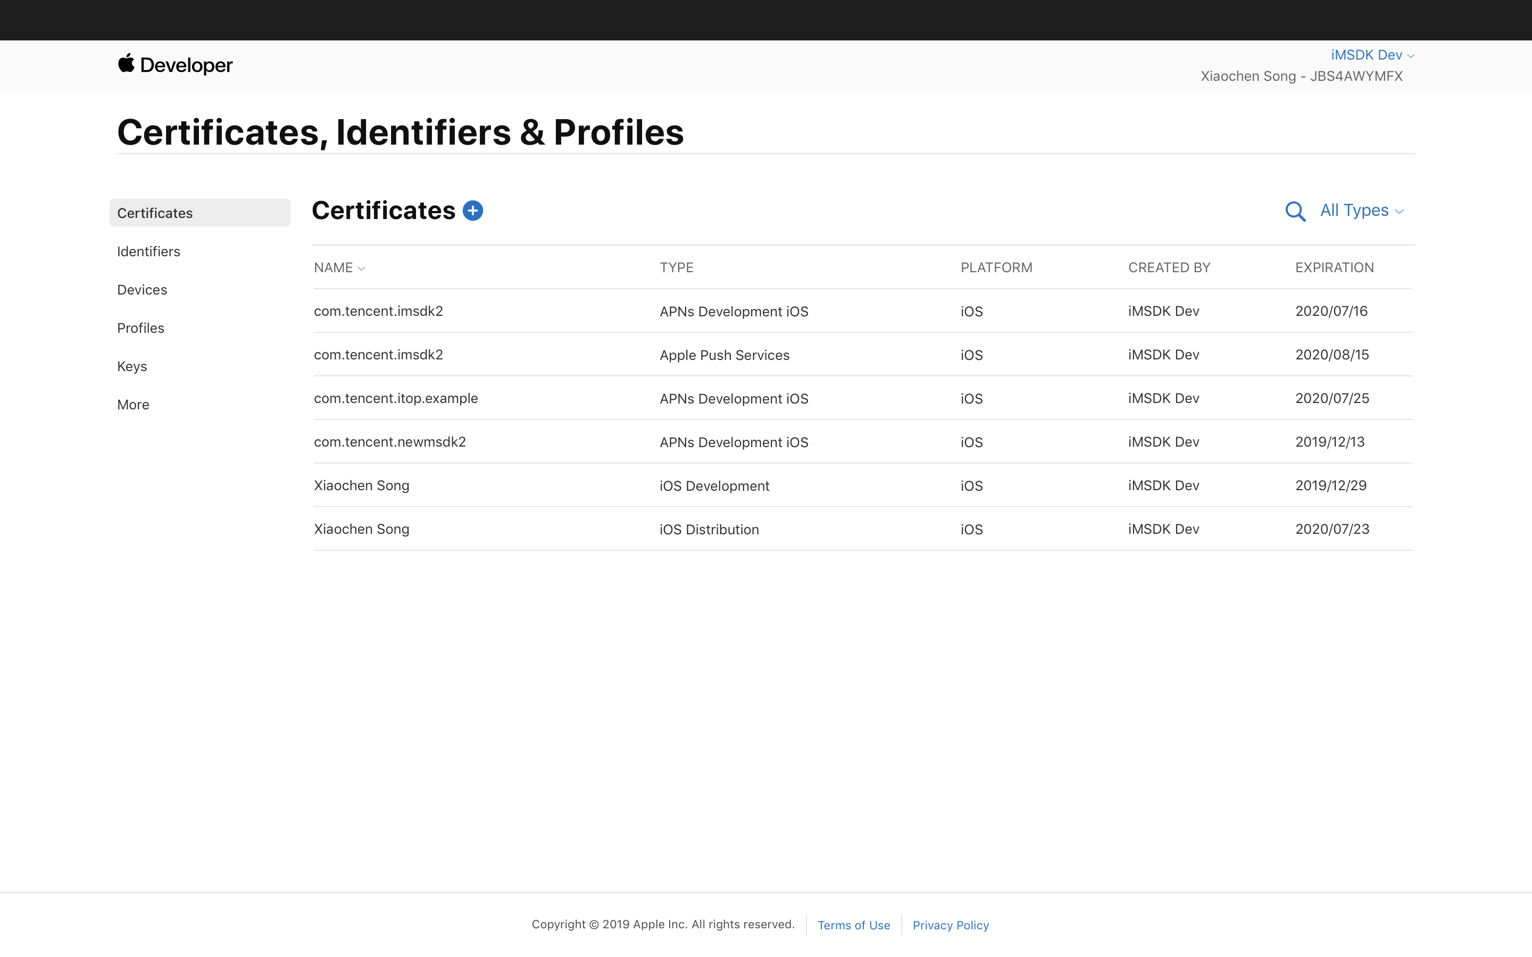Viewport: 1532px width, 957px height.
Task: Click the Apple Push Services type cell
Action: 725,355
